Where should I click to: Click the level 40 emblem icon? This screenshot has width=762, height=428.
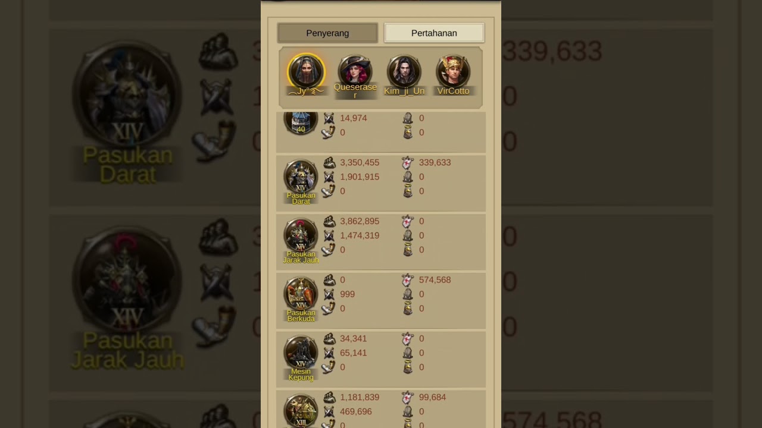301,122
